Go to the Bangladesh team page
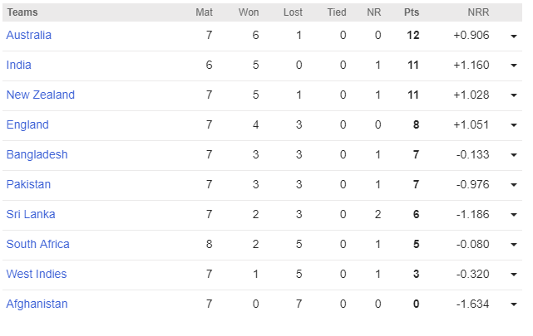This screenshot has height=336, width=533. click(x=37, y=154)
